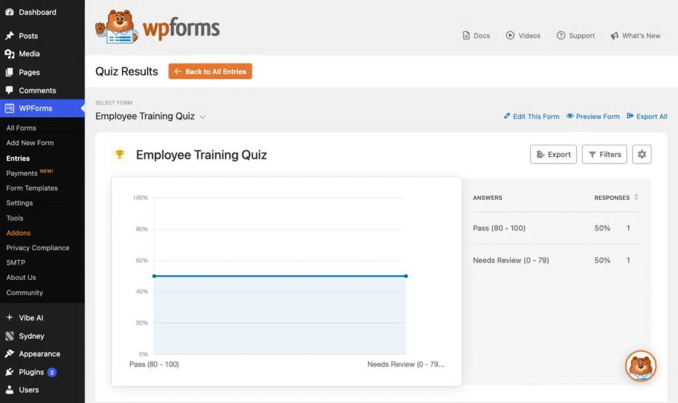This screenshot has width=678, height=403.
Task: Click the chart's left data point
Action: (154, 276)
